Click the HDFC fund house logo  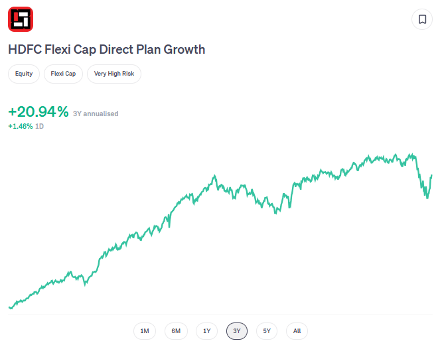pyautogui.click(x=21, y=19)
